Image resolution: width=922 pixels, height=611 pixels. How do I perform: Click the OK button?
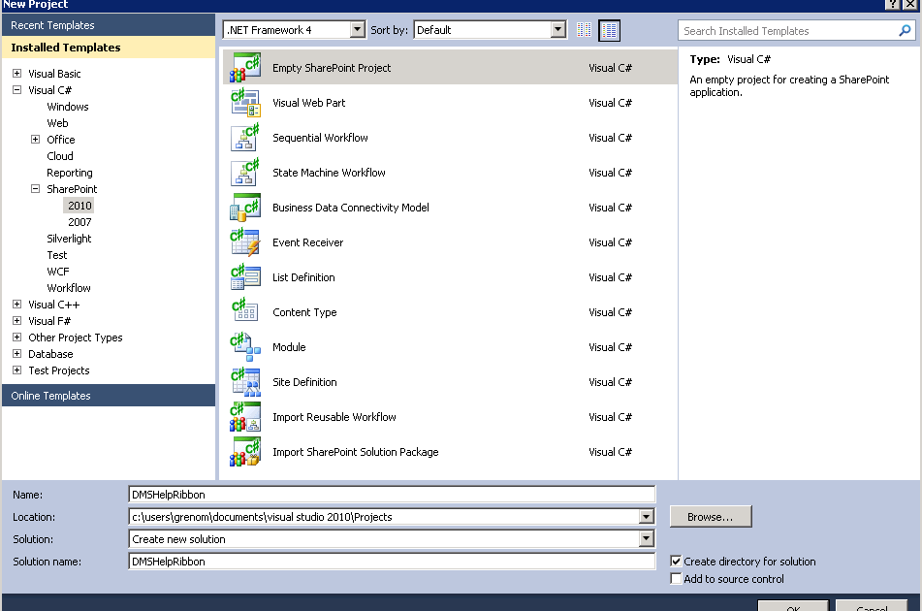793,606
